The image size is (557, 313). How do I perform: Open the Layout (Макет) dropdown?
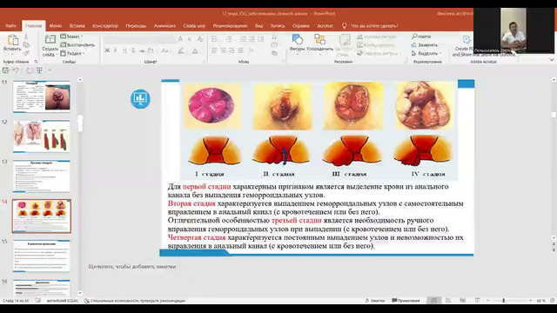(71, 37)
